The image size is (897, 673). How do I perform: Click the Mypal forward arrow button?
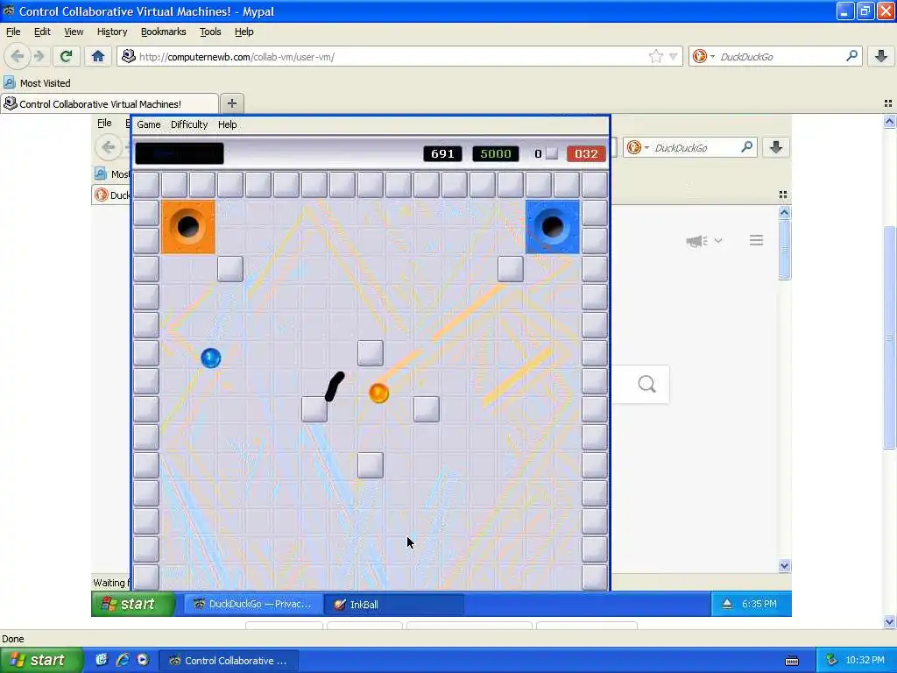pyautogui.click(x=39, y=56)
